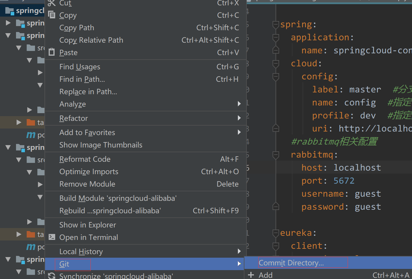Click the Ctrl+Alt+A Add entry in Git submenu

328,275
